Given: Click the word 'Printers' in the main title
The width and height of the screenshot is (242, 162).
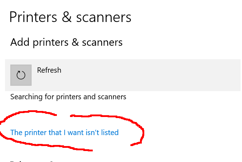Looking at the screenshot, I should coord(33,17).
